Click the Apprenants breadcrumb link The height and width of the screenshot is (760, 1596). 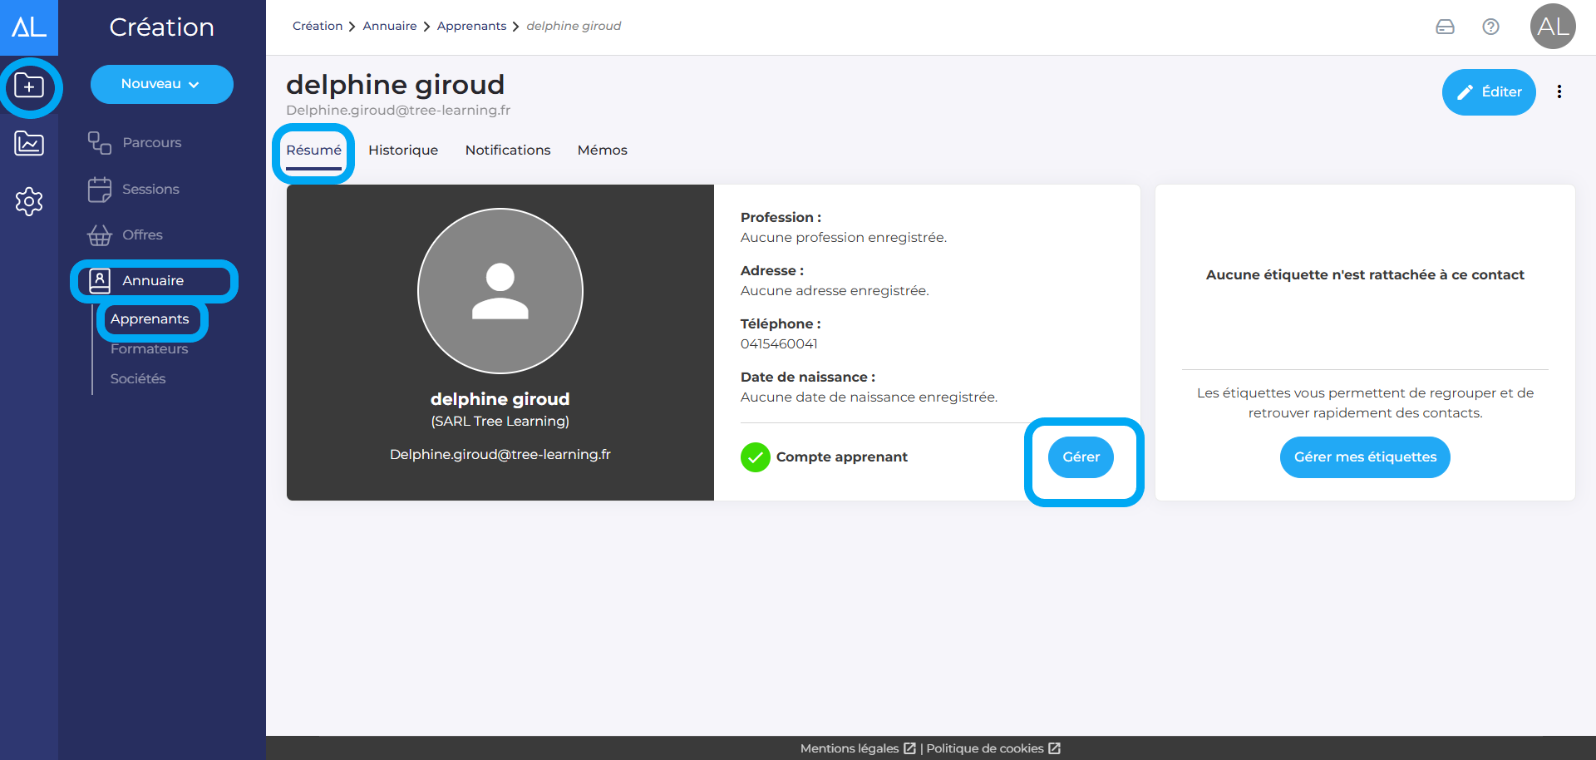pyautogui.click(x=471, y=27)
